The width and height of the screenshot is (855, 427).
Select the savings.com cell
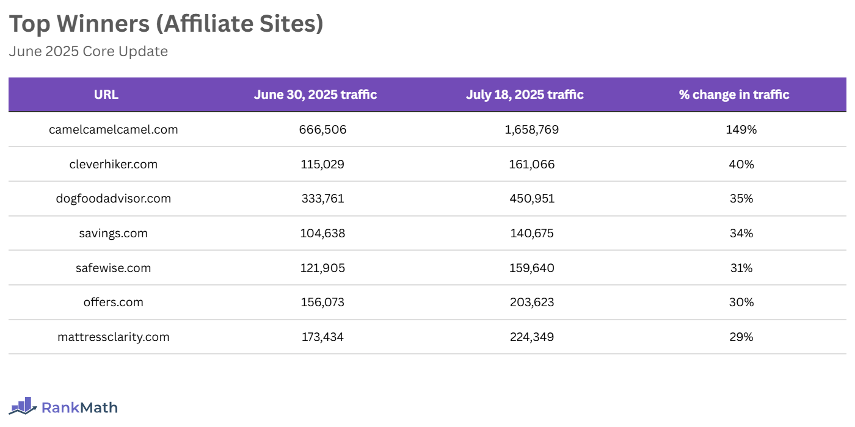tap(114, 233)
